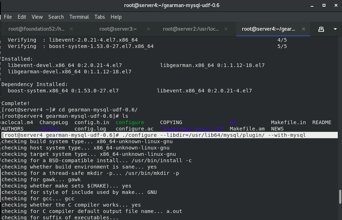Click the Dependency Installed: heading
The image size is (342, 220).
tap(35, 84)
